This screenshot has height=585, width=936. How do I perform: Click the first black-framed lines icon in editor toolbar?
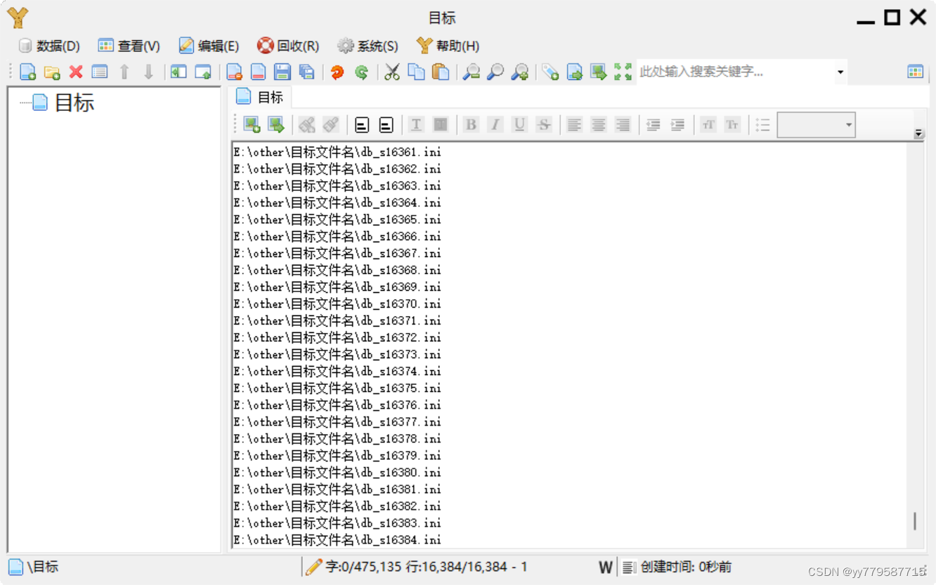pos(362,125)
